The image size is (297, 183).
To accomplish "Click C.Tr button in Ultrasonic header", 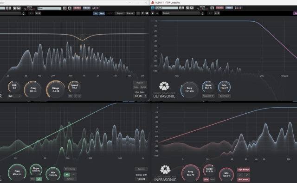I will click(220, 8).
